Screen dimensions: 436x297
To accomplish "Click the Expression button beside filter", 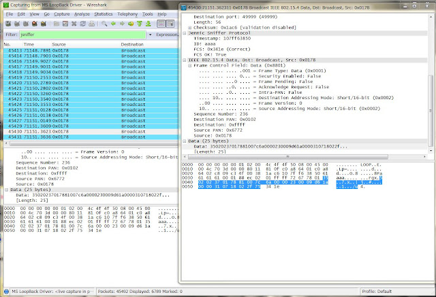I will [167, 35].
